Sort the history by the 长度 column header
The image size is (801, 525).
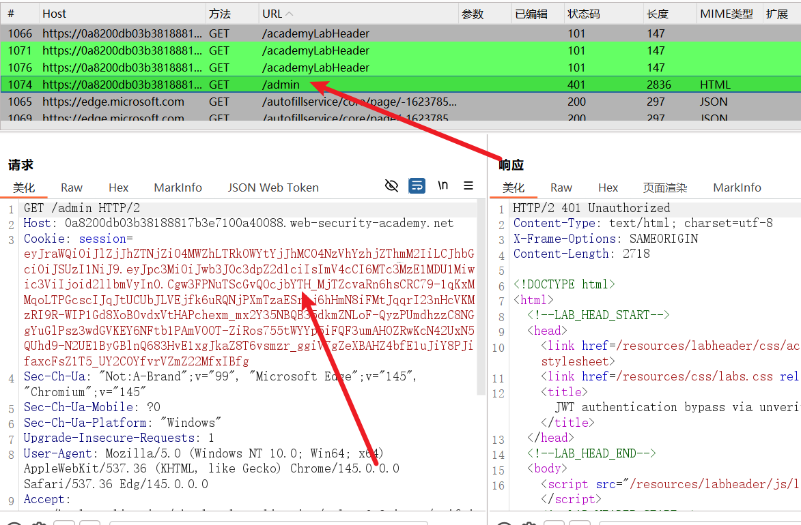click(x=656, y=14)
